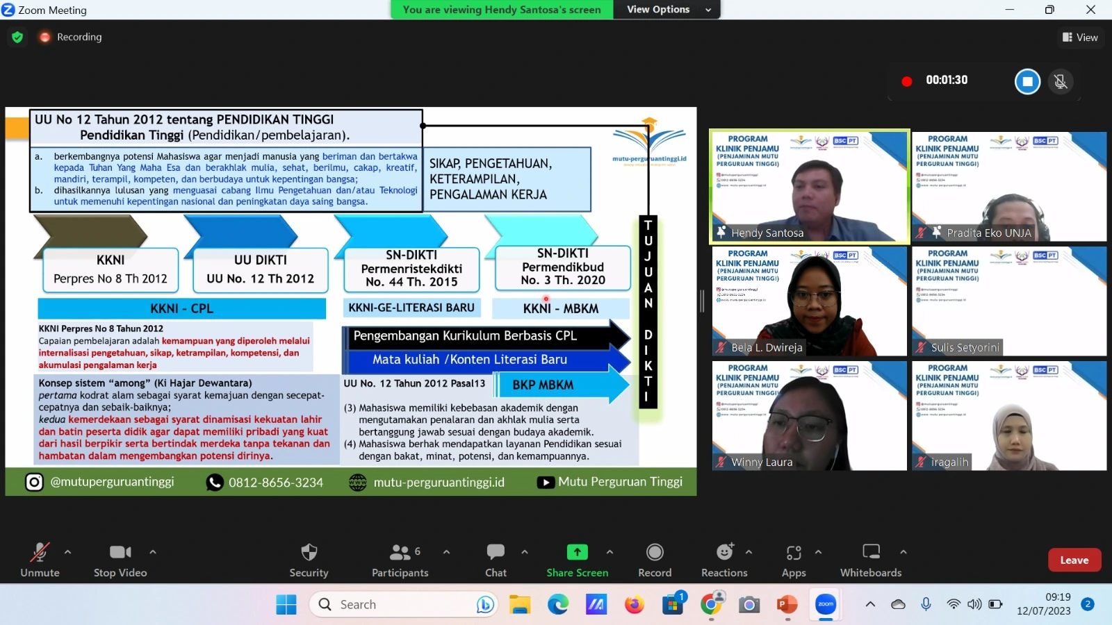The width and height of the screenshot is (1112, 625).
Task: Show the Participants list
Action: tap(400, 560)
